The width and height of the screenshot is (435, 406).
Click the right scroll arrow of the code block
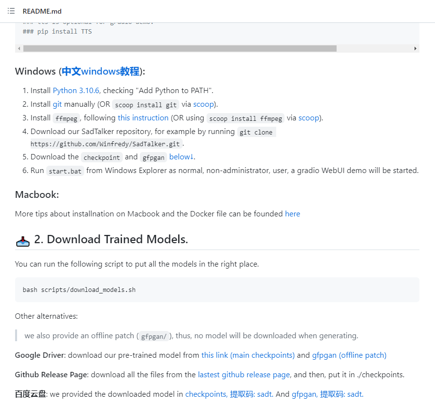pyautogui.click(x=416, y=48)
